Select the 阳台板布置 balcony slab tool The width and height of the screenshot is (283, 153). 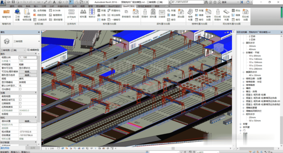click(x=226, y=15)
